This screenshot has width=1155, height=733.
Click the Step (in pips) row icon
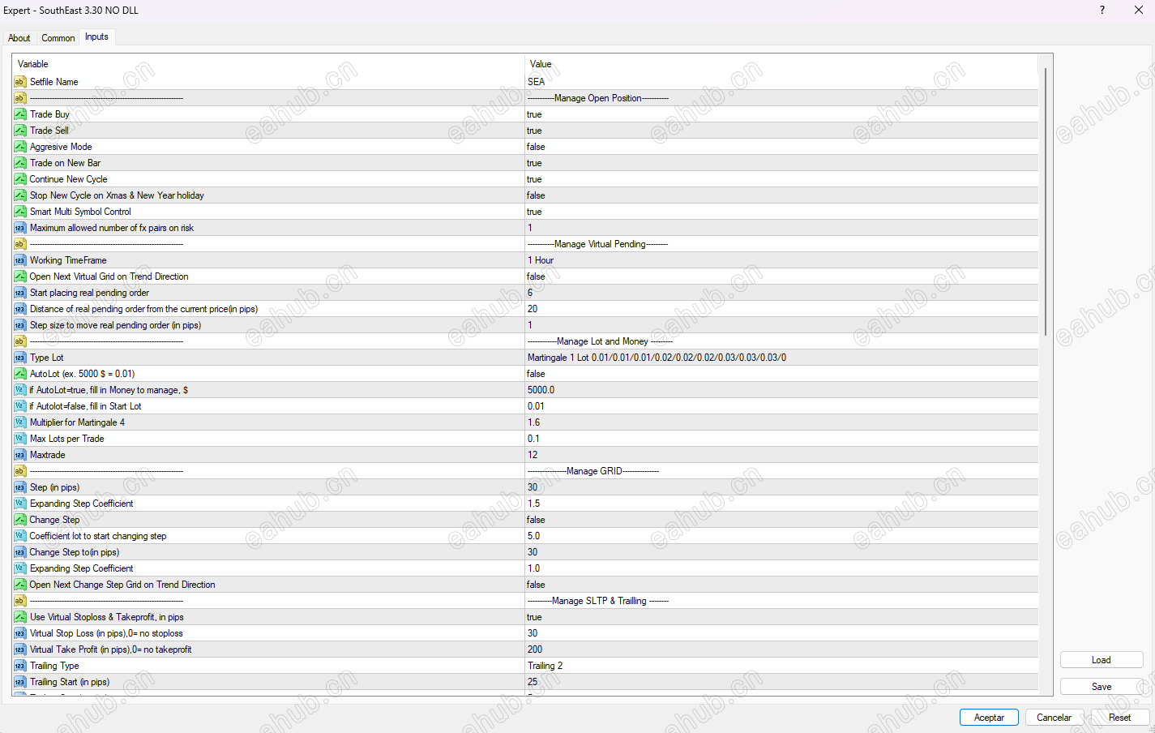pyautogui.click(x=20, y=487)
